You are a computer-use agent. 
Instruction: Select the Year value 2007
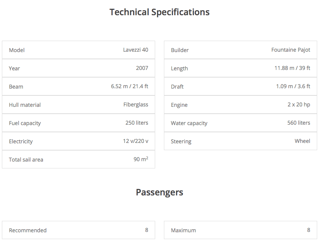click(x=142, y=68)
